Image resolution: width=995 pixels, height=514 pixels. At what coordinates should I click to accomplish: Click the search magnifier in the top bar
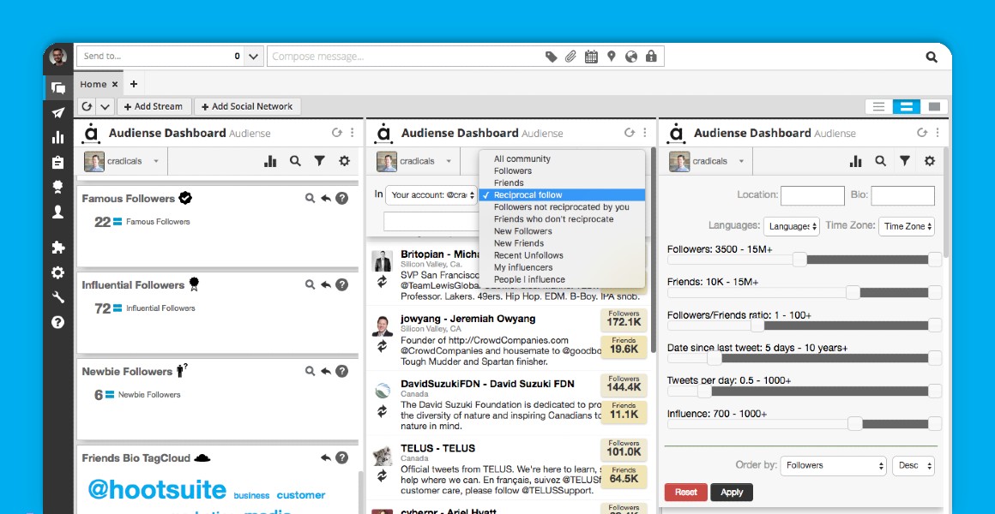pos(932,57)
